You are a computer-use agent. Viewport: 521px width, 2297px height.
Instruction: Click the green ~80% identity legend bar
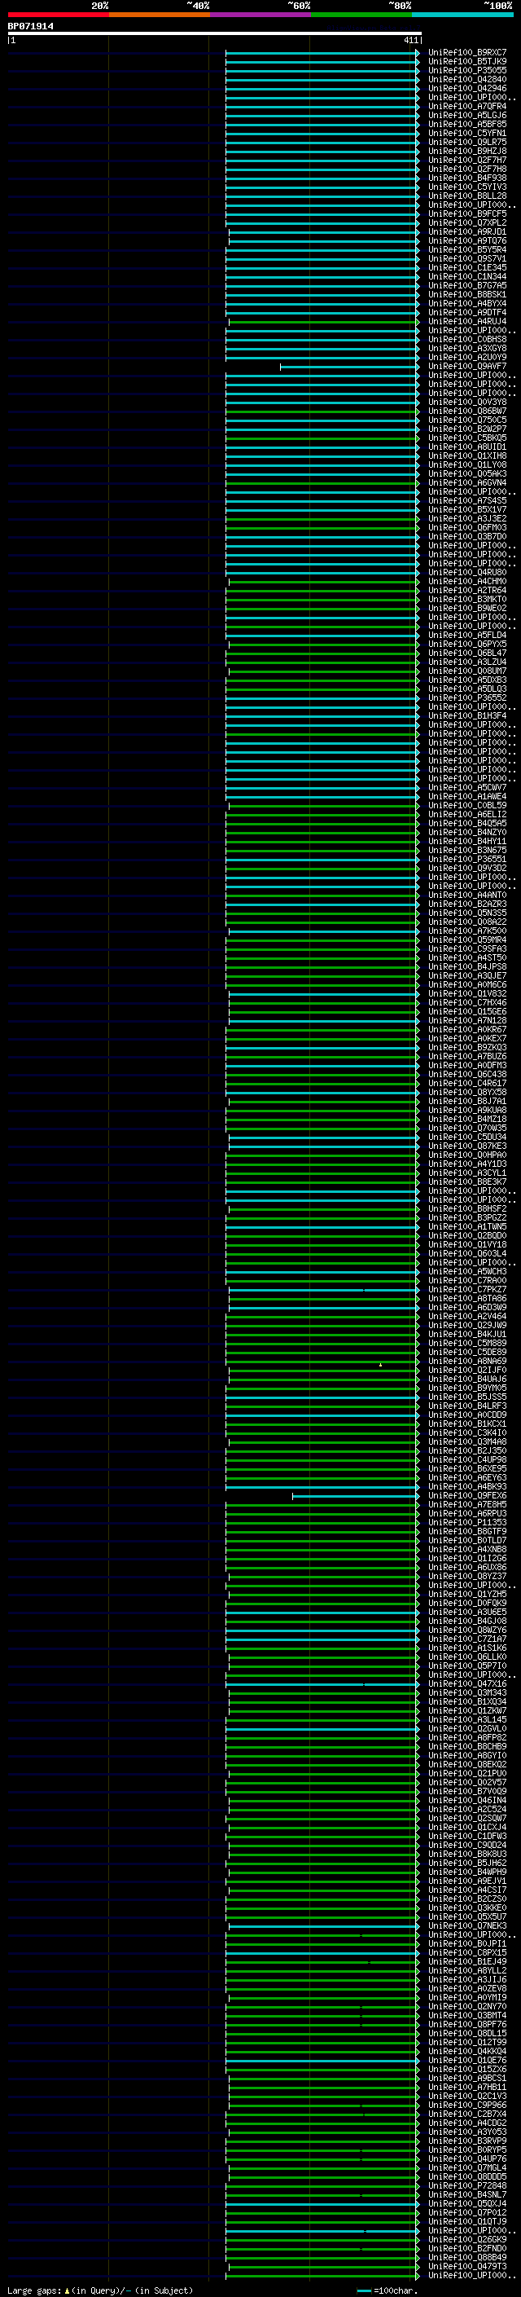tap(361, 15)
